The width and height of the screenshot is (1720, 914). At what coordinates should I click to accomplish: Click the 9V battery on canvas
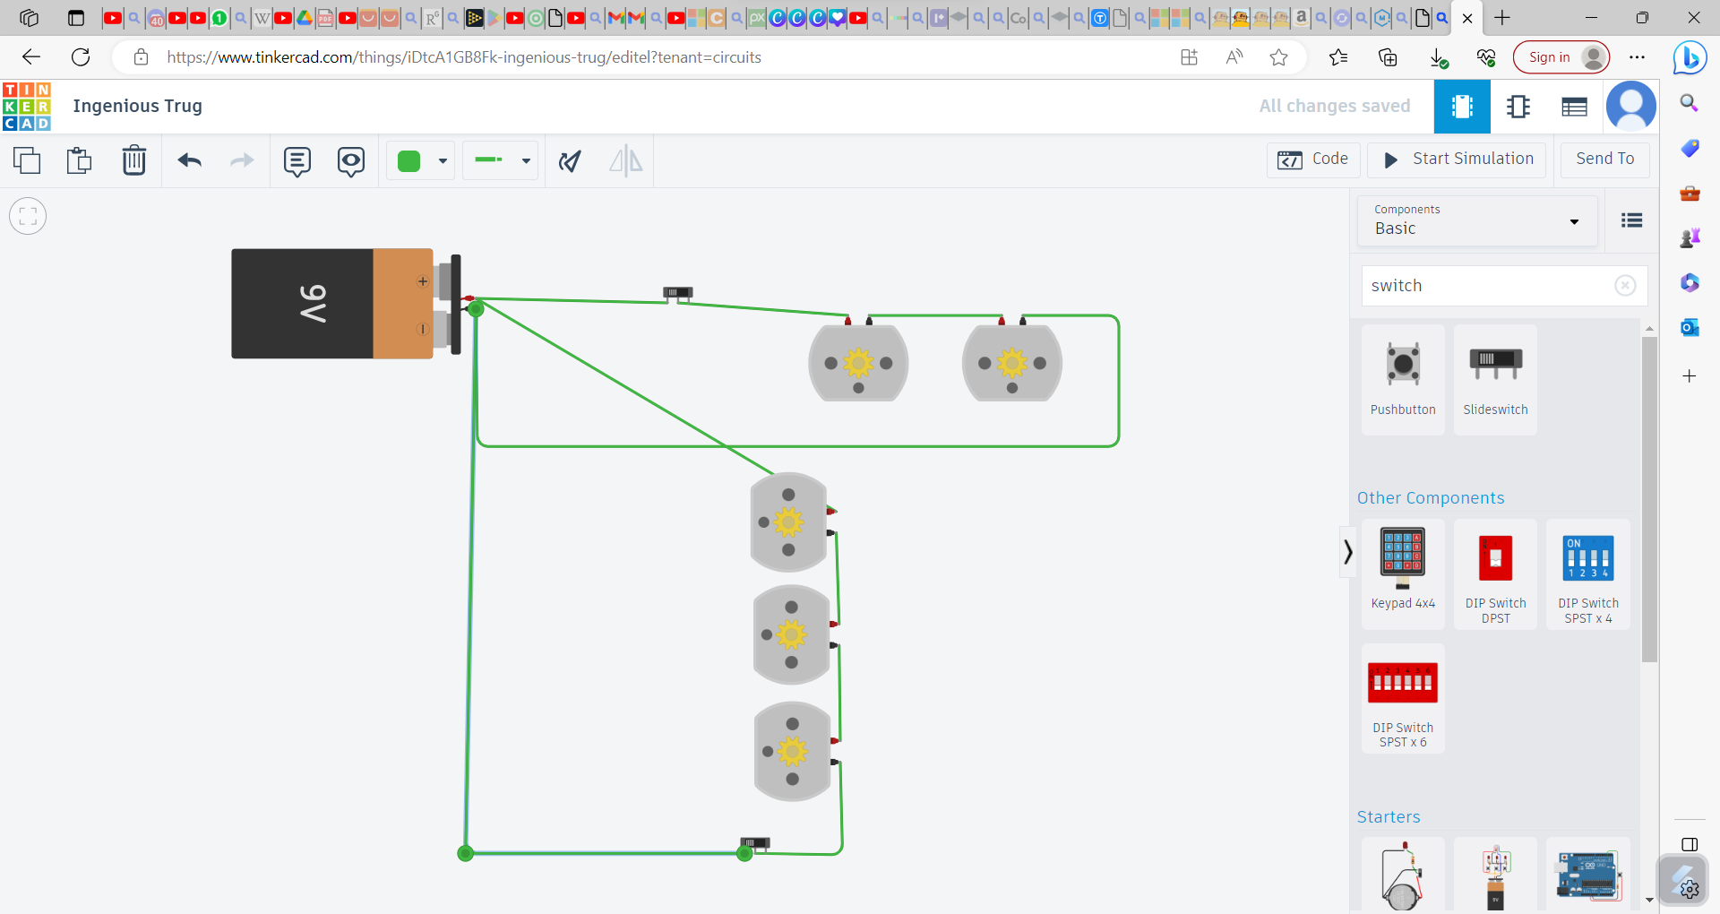click(x=346, y=304)
